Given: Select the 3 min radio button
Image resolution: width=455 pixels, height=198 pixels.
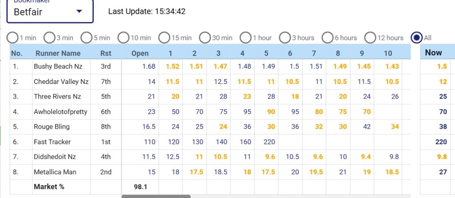Looking at the screenshot, I should [x=49, y=38].
